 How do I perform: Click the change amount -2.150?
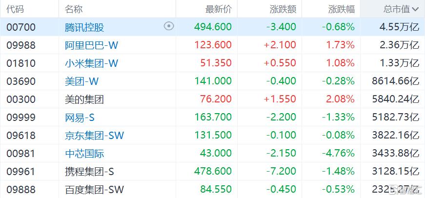pos(281,153)
